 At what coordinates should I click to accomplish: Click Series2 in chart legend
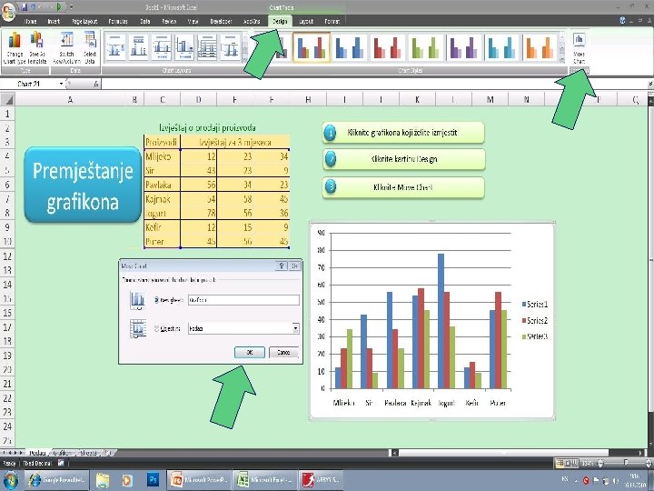[x=535, y=321]
